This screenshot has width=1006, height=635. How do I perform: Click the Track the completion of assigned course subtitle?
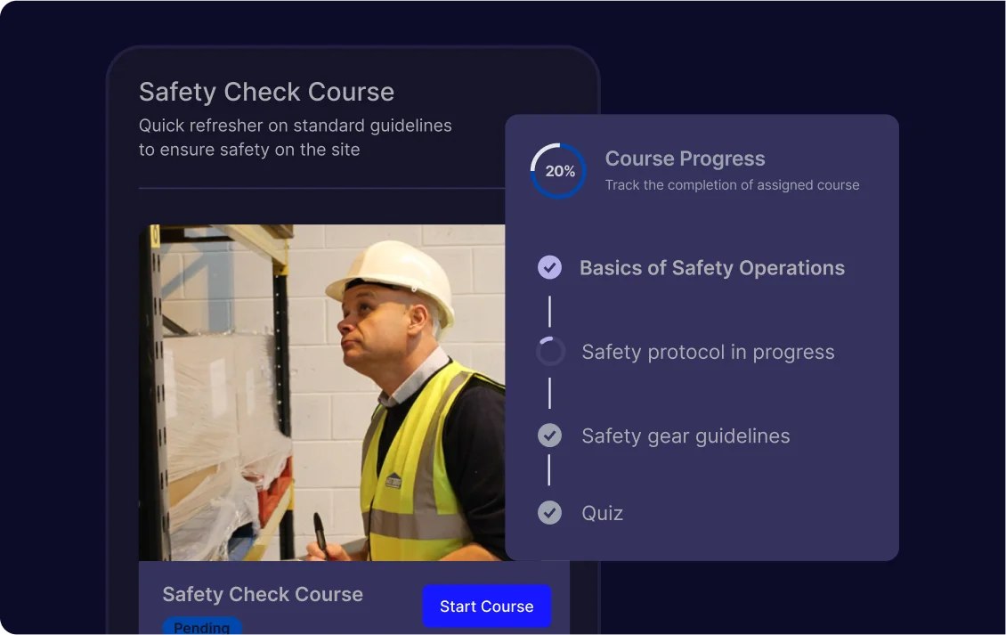(732, 185)
